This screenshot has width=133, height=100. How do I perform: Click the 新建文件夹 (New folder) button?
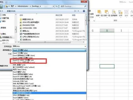(x=11, y=11)
